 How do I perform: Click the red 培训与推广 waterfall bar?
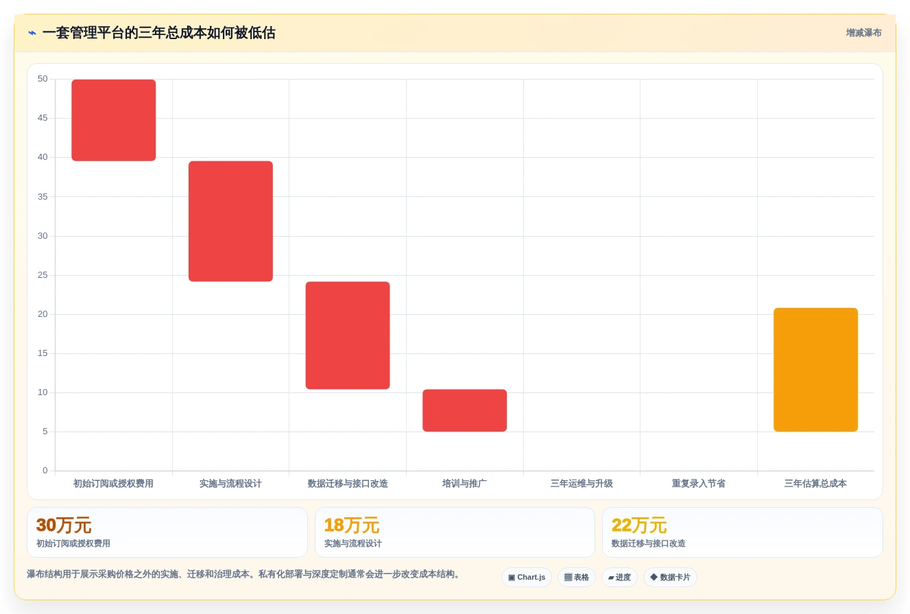464,410
